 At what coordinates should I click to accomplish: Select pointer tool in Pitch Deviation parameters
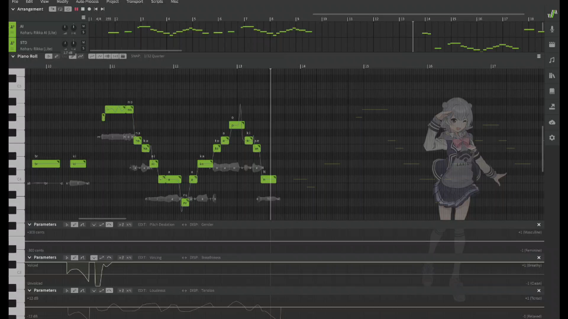tap(67, 225)
